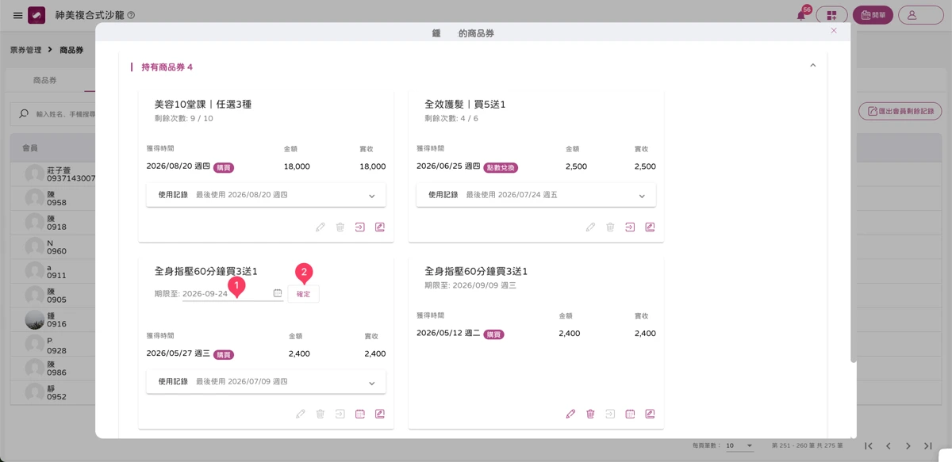Go to previous page of member list
The height and width of the screenshot is (462, 952).
coord(889,446)
